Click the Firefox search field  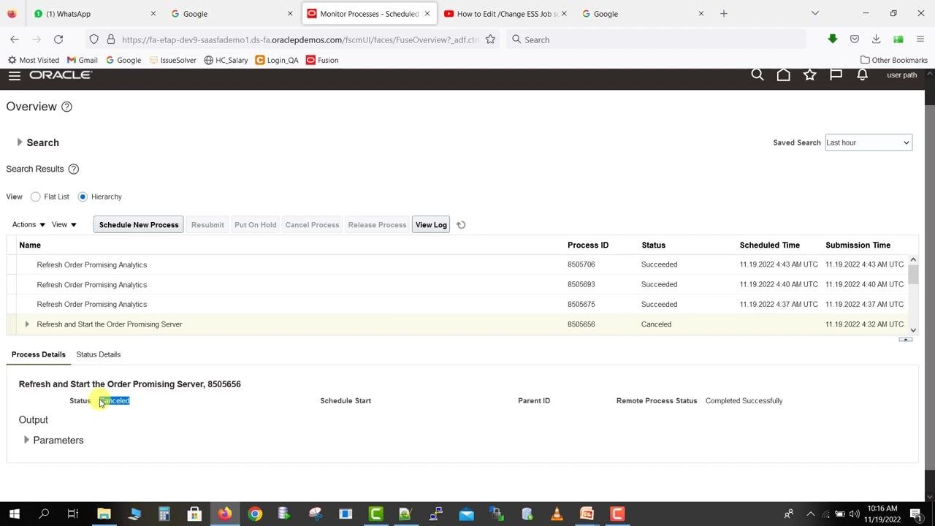point(657,39)
